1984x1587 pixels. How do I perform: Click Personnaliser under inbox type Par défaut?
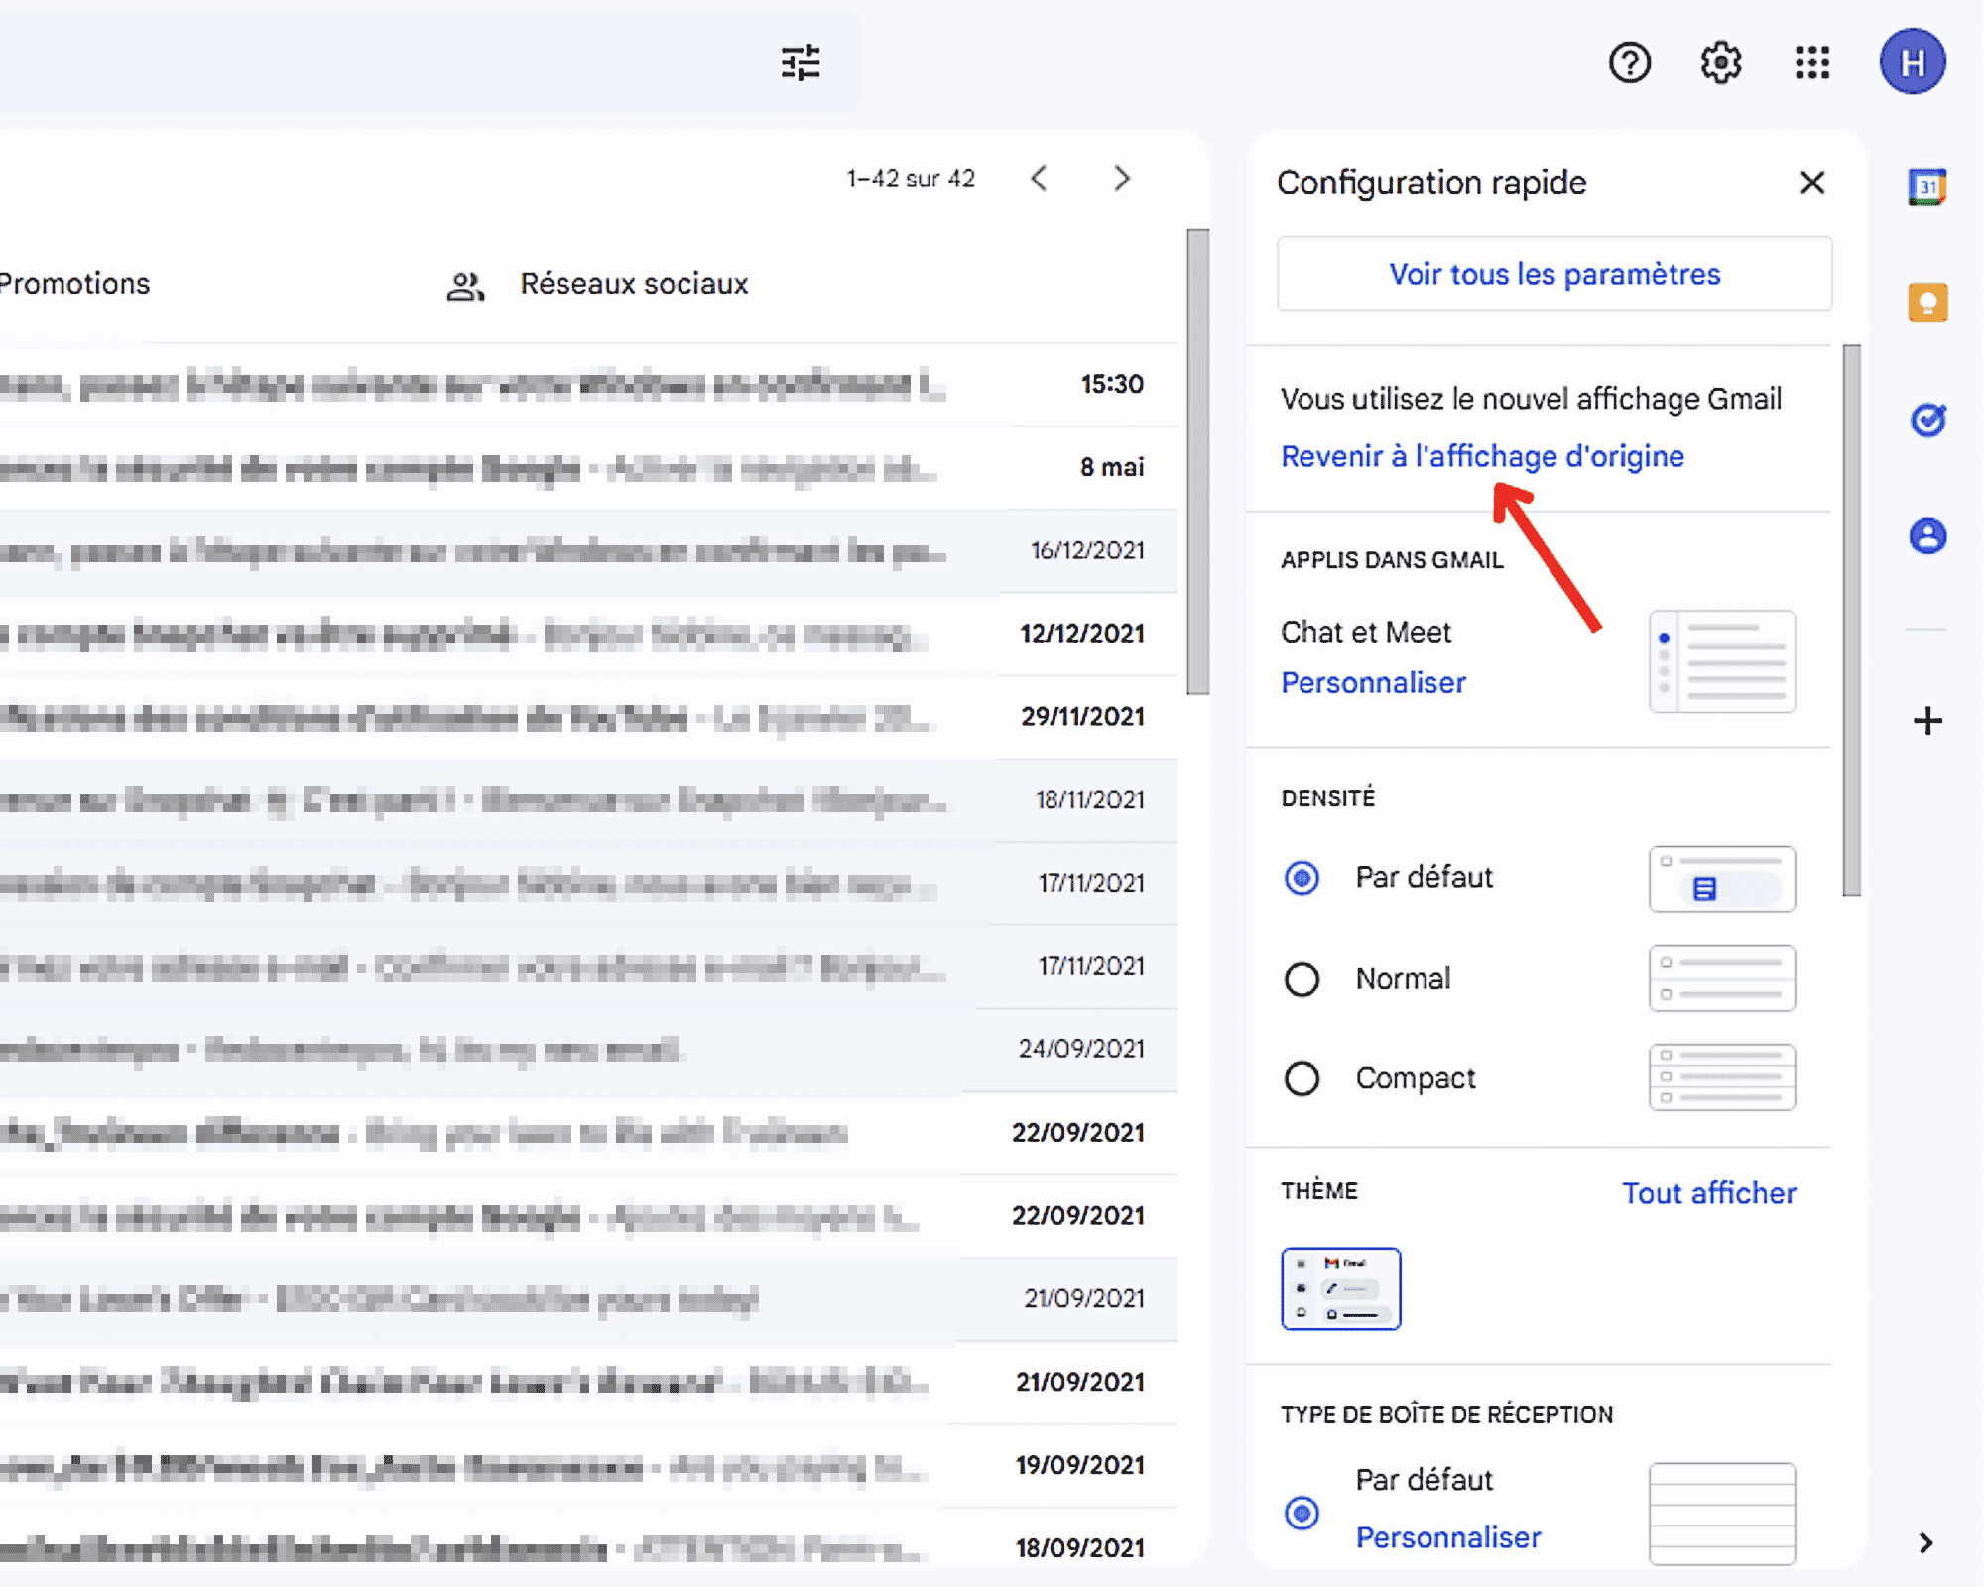[x=1448, y=1537]
